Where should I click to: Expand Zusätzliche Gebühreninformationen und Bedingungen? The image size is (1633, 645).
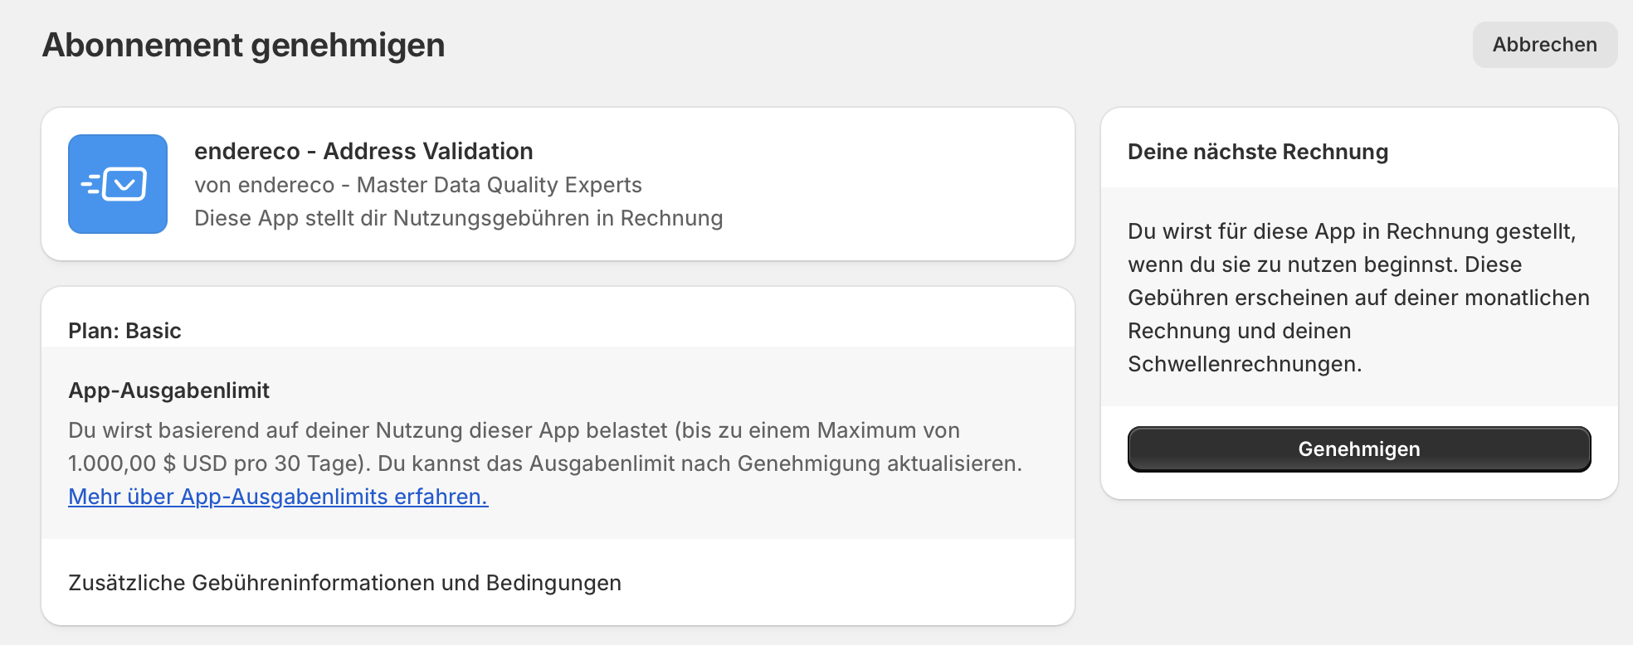point(344,583)
